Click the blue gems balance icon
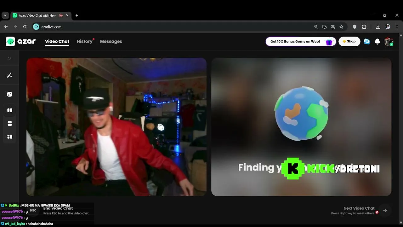The height and width of the screenshot is (227, 403). tap(367, 42)
